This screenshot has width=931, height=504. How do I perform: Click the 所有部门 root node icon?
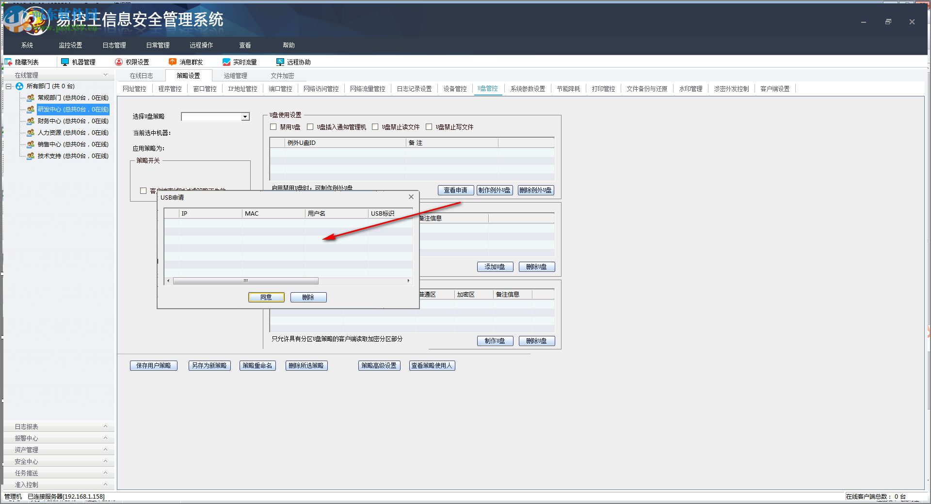point(19,86)
